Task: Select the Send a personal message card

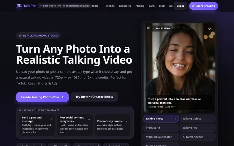Action: (37, 125)
